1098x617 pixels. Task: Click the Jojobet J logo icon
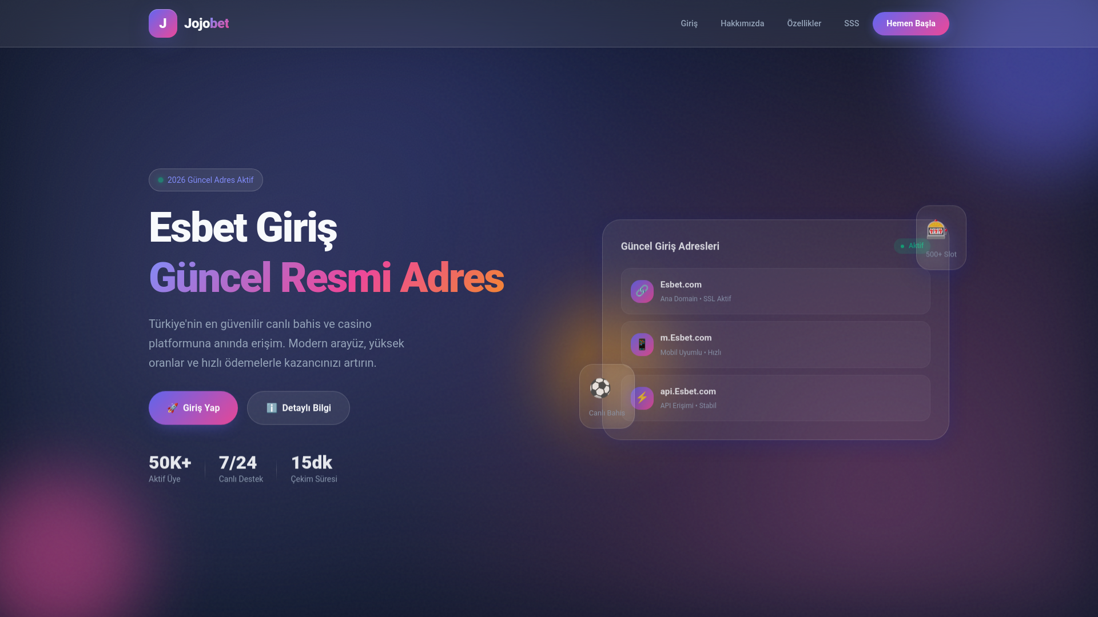coord(163,23)
